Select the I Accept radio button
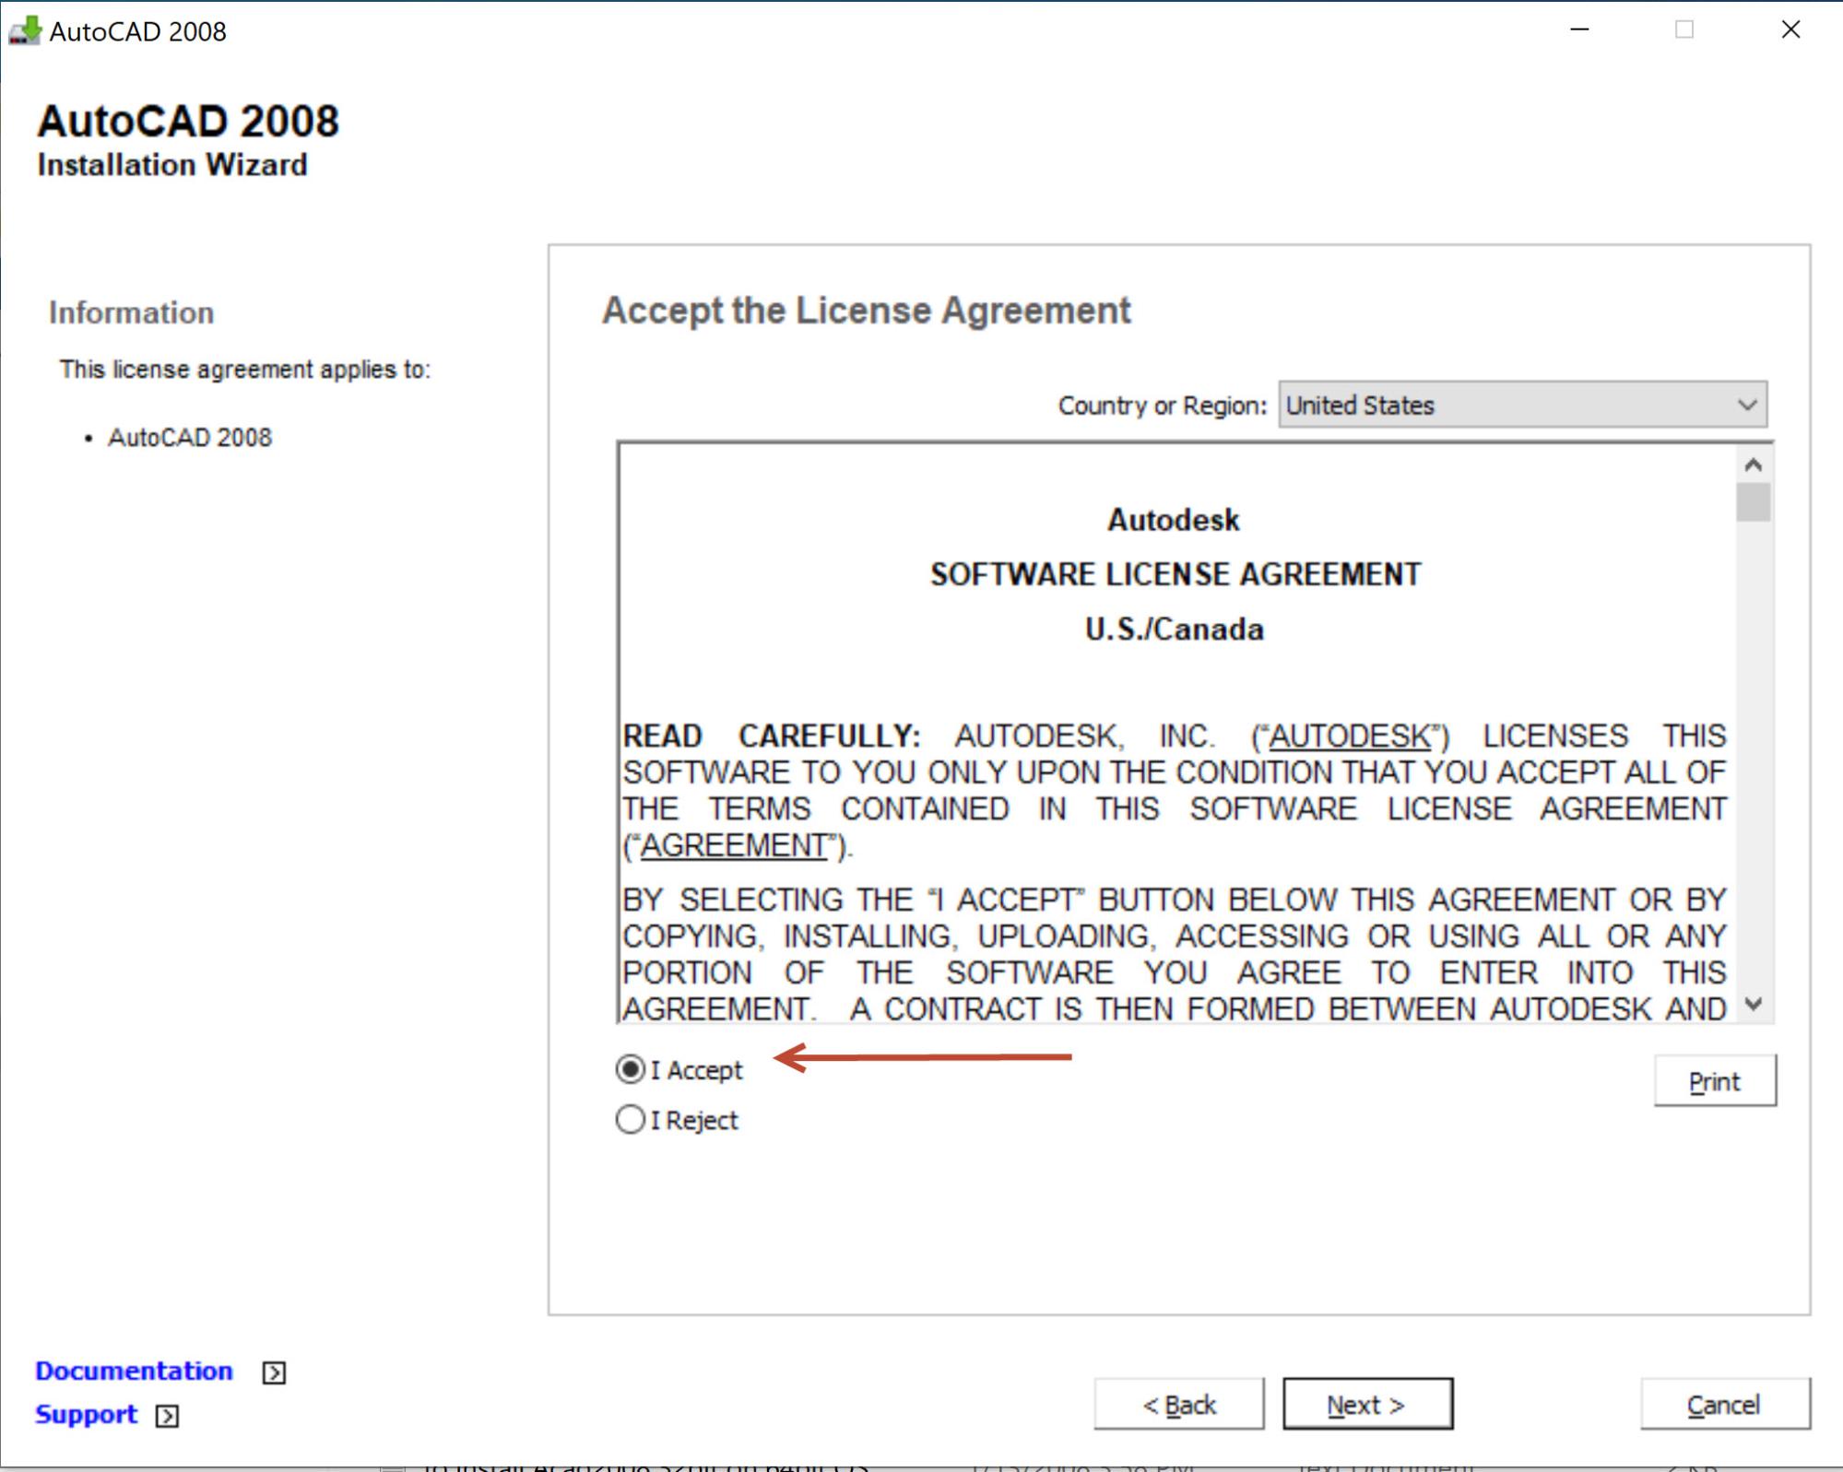The height and width of the screenshot is (1472, 1843). [x=630, y=1071]
